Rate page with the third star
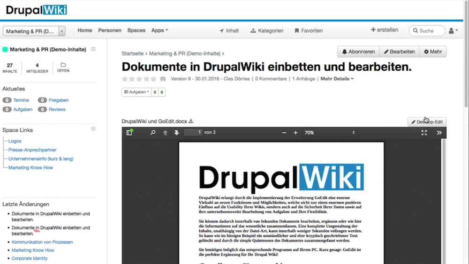Viewport: 469px width, 264px height. (139, 79)
